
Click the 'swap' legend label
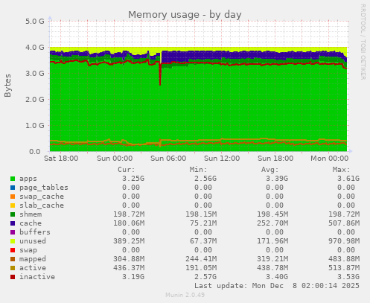28,250
